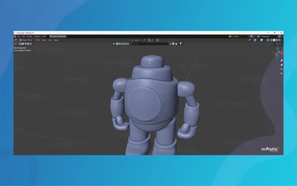Click the fourth filter icon after the blue square
297x186 pixels.
pos(125,44)
